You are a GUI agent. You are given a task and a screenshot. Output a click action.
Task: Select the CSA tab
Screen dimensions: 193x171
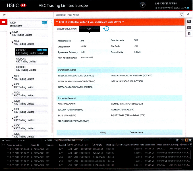pyautogui.click(x=90, y=29)
